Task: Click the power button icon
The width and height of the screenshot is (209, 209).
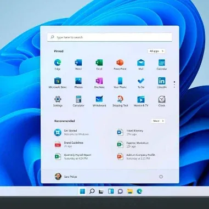Action: point(161,177)
